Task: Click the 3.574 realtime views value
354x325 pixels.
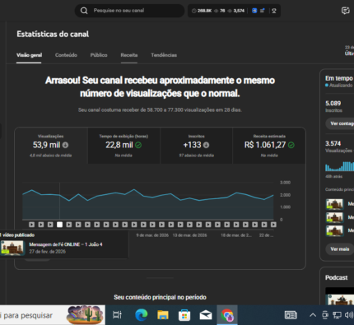Action: 333,143
